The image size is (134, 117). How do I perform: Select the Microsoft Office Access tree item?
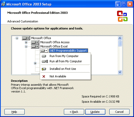[x=55, y=42]
